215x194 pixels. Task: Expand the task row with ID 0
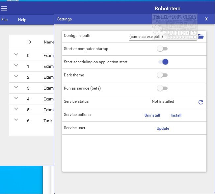coord(16,55)
